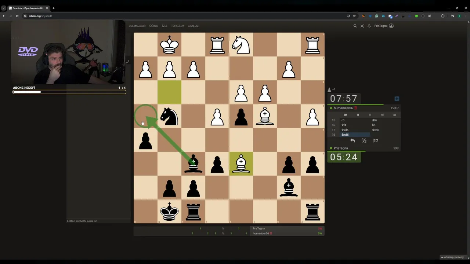Click the install app icon in address bar

tap(348, 16)
